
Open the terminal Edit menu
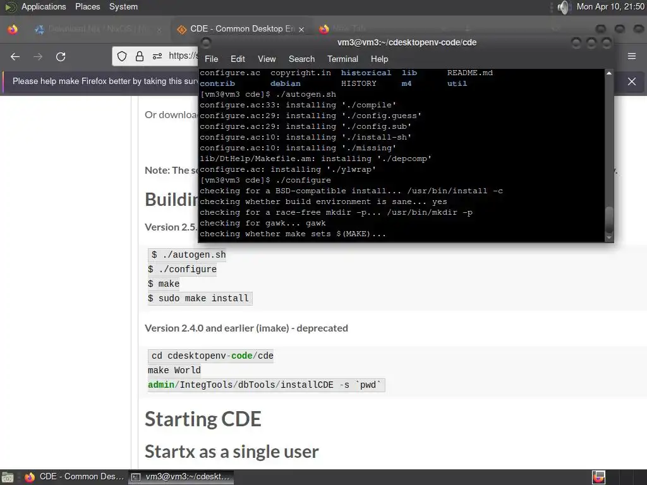[238, 59]
